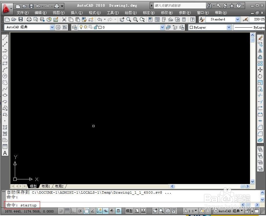Select the Explode tool

pyautogui.click(x=260, y=140)
